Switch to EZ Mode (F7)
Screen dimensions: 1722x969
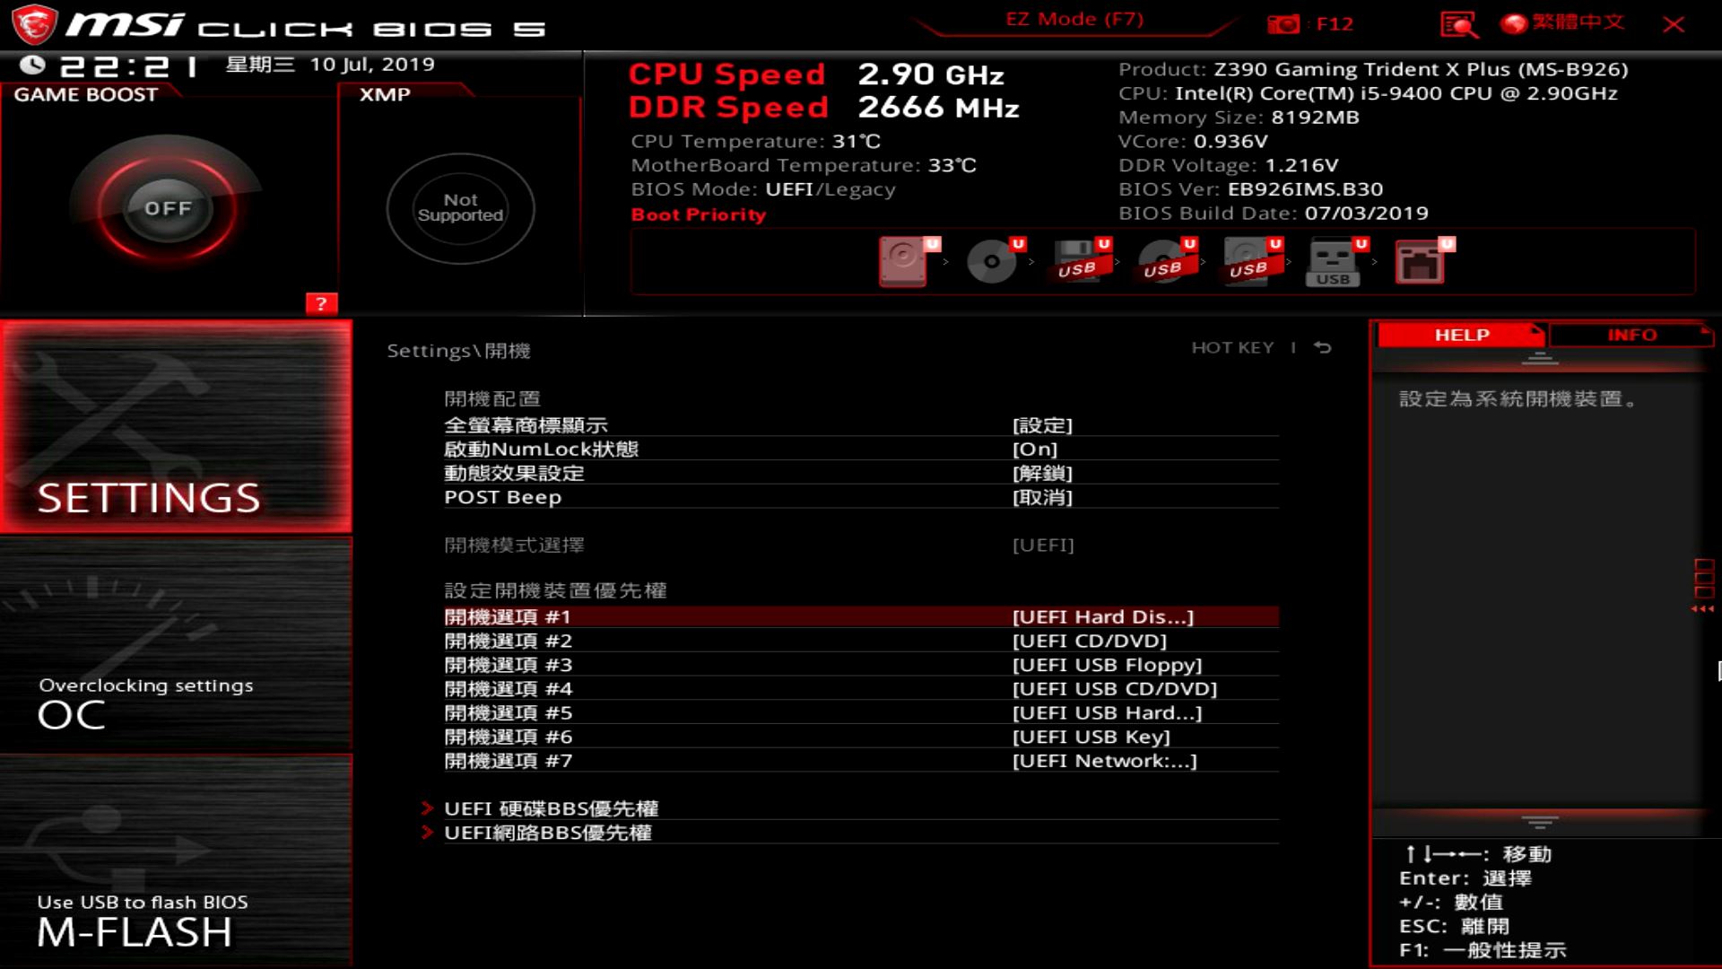click(1074, 20)
